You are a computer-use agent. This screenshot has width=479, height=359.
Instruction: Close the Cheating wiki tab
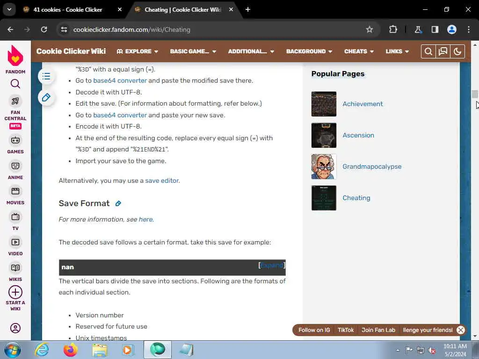coord(231,9)
